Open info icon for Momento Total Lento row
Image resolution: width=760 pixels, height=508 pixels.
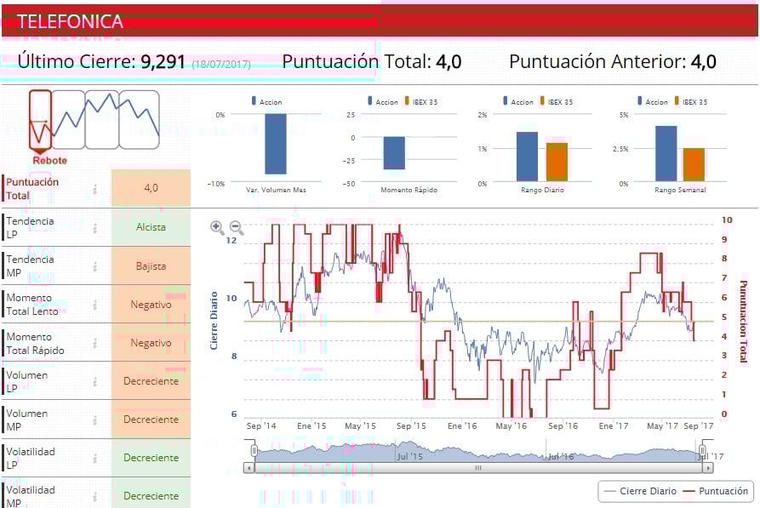(95, 305)
